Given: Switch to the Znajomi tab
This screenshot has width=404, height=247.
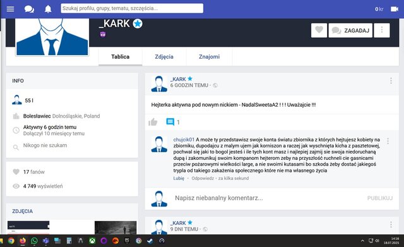Looking at the screenshot, I should coord(209,57).
